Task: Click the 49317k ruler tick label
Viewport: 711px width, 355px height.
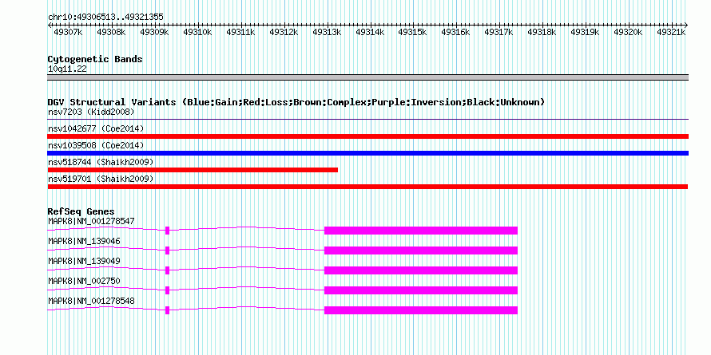Action: [498, 32]
